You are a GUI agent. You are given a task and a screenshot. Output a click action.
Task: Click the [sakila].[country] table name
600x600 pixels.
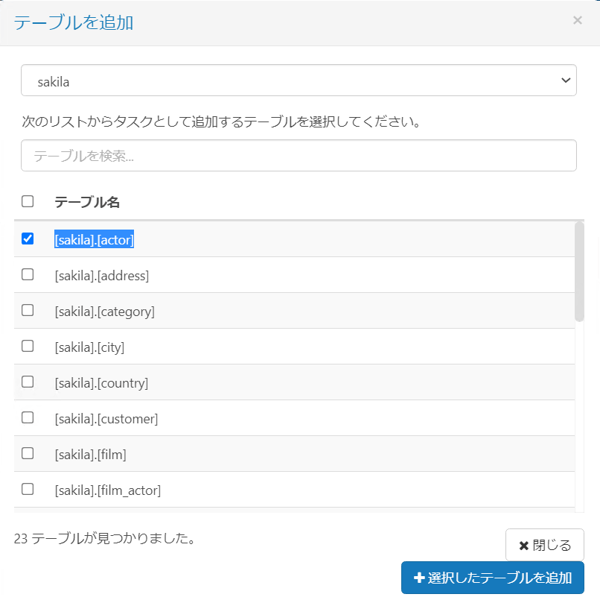coord(101,383)
